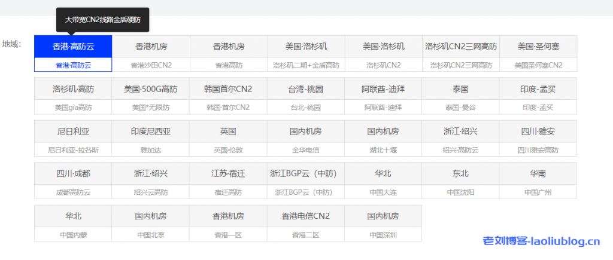The image size is (613, 260).
Task: Choose the 阿联酋-迪拜 region
Action: coord(384,96)
